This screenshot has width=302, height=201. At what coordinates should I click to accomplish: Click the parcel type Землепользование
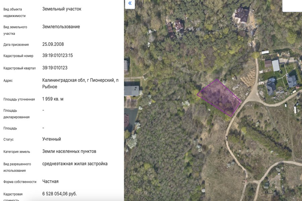click(61, 27)
